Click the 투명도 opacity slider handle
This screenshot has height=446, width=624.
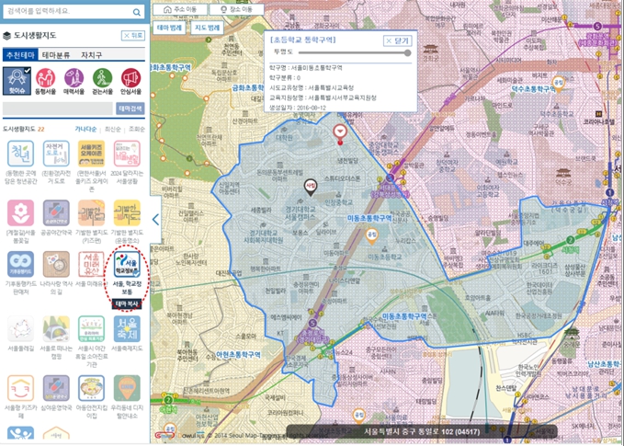(407, 52)
